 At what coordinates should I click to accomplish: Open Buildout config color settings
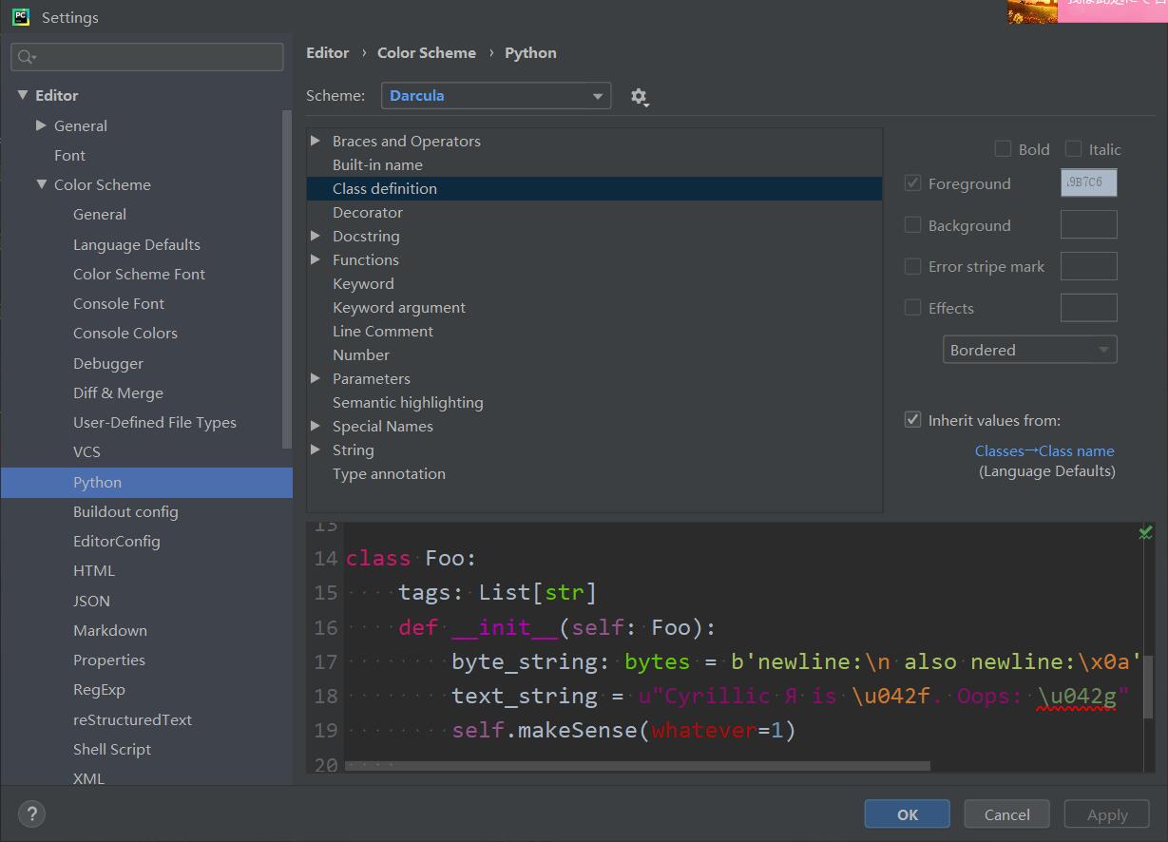point(125,511)
